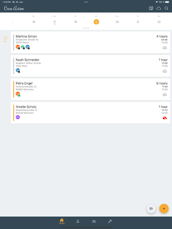Open the team group tab
The height and width of the screenshot is (229, 172).
(x=94, y=221)
